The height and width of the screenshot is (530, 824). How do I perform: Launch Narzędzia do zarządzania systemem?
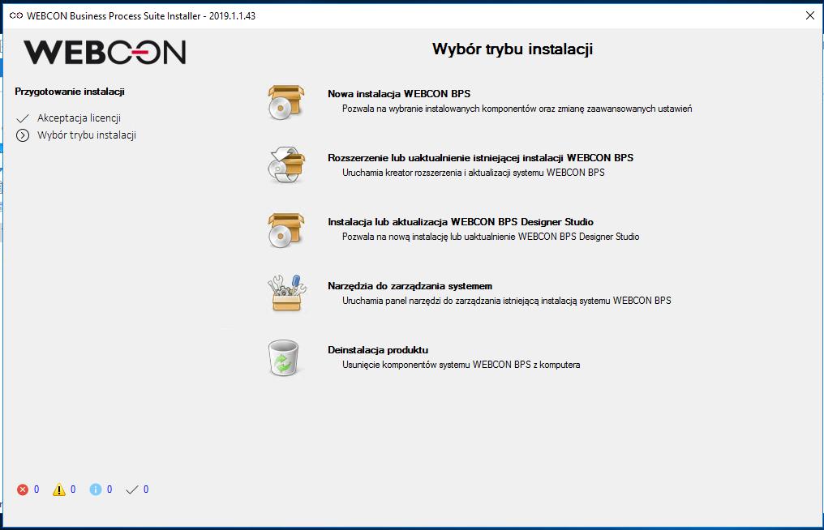[410, 286]
